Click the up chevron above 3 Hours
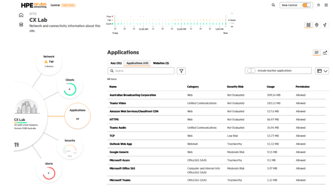 [x=232, y=14]
